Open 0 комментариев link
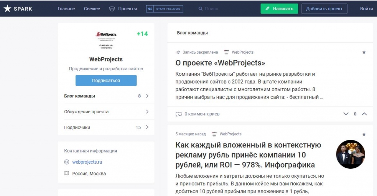This screenshot has width=377, height=196. click(x=202, y=114)
